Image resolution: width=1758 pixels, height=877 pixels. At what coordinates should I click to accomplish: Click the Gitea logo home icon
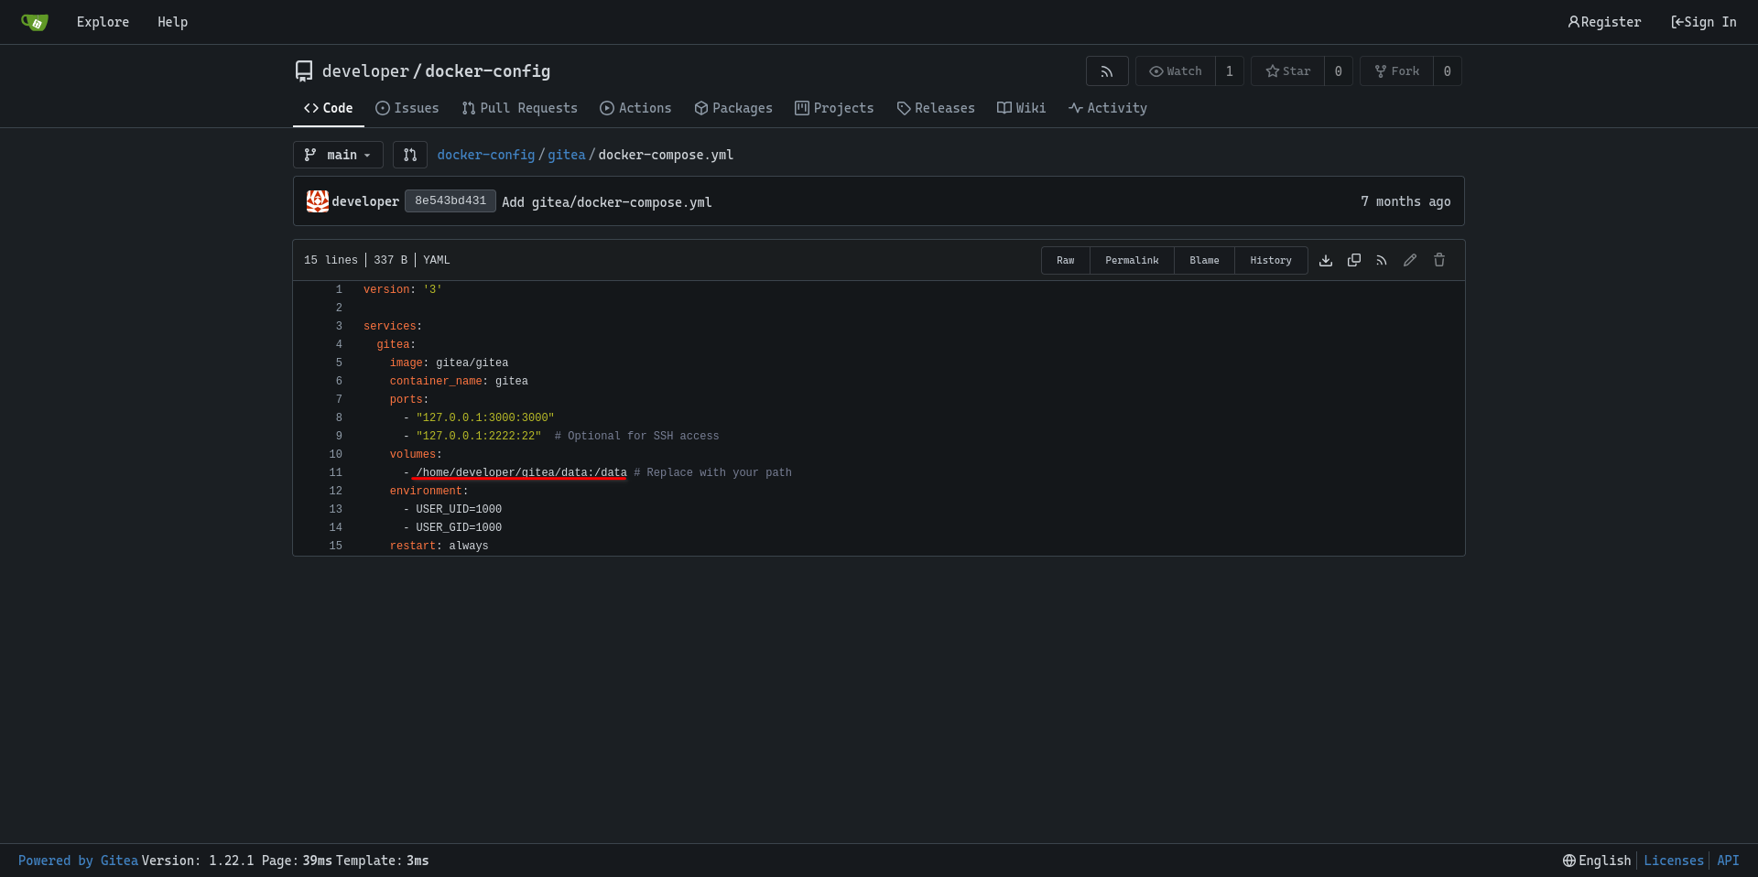point(35,22)
